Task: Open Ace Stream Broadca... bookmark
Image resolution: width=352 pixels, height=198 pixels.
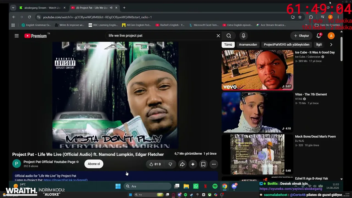Action: 271,25
